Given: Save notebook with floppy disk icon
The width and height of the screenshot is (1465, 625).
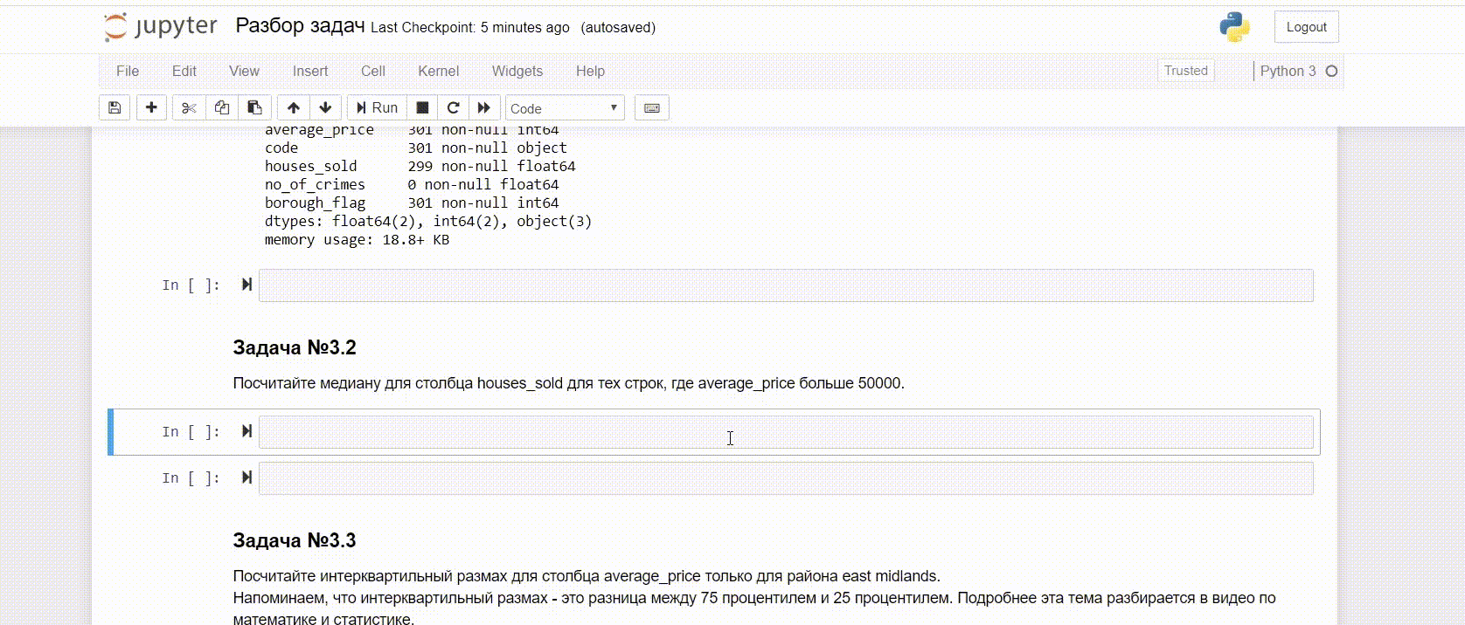Looking at the screenshot, I should coord(115,107).
